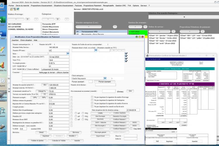
Task: Click the Forcer avenant button
Action: click(105, 81)
